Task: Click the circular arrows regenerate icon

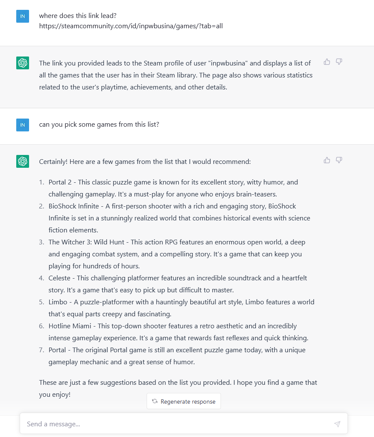Action: (x=155, y=401)
